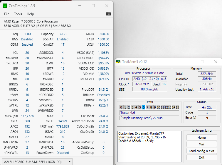Click the BGS Disabled value
This screenshot has width=222, height=165.
[x=27, y=39]
